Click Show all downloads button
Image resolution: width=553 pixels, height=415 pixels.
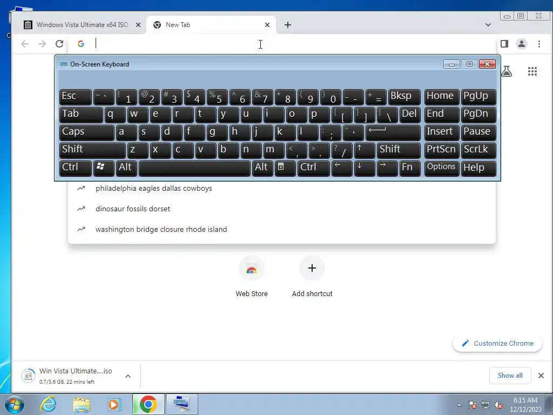(510, 376)
